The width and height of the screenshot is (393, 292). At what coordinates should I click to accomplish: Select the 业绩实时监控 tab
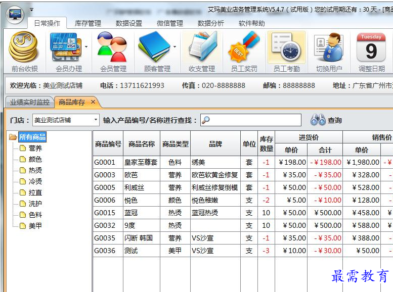30,102
